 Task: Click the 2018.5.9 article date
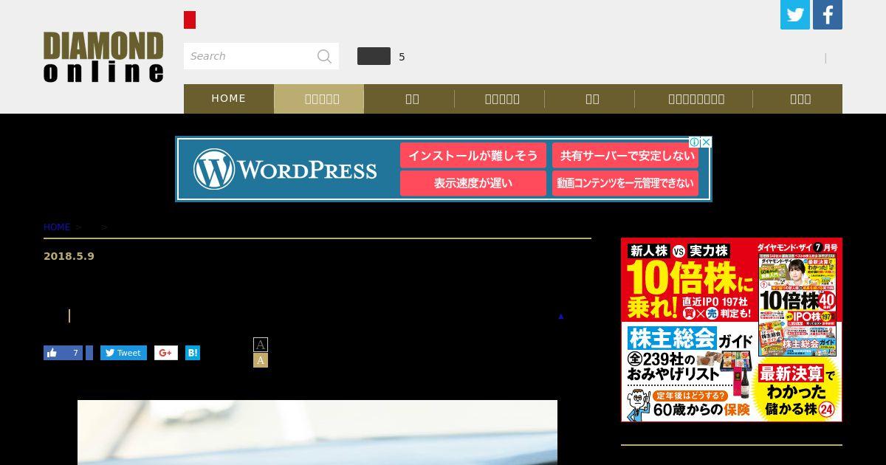(69, 256)
